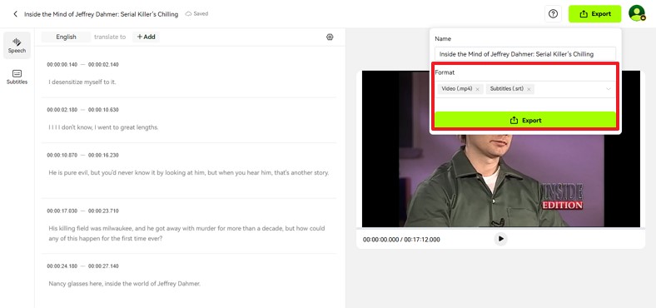Remove the Subtitles (.srt) format tag
The image size is (656, 308).
pyautogui.click(x=529, y=89)
